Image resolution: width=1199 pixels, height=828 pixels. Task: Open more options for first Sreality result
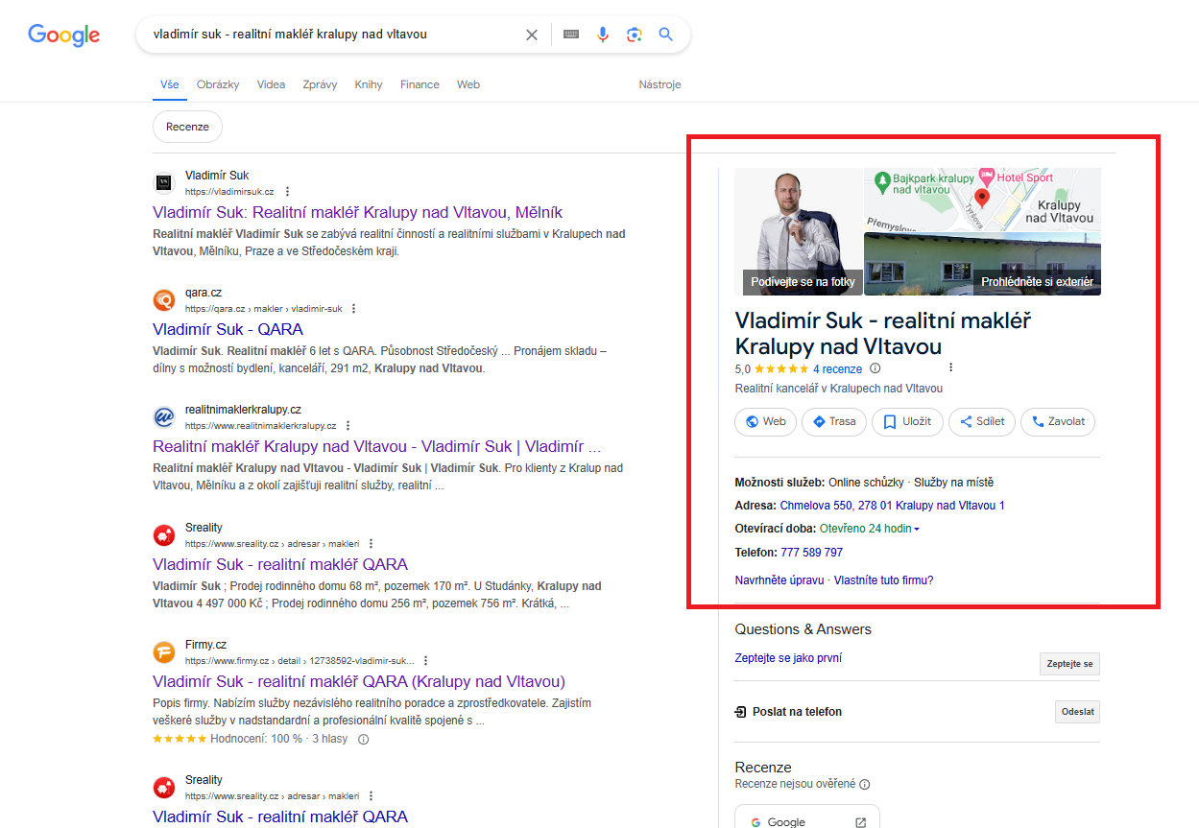tap(371, 543)
